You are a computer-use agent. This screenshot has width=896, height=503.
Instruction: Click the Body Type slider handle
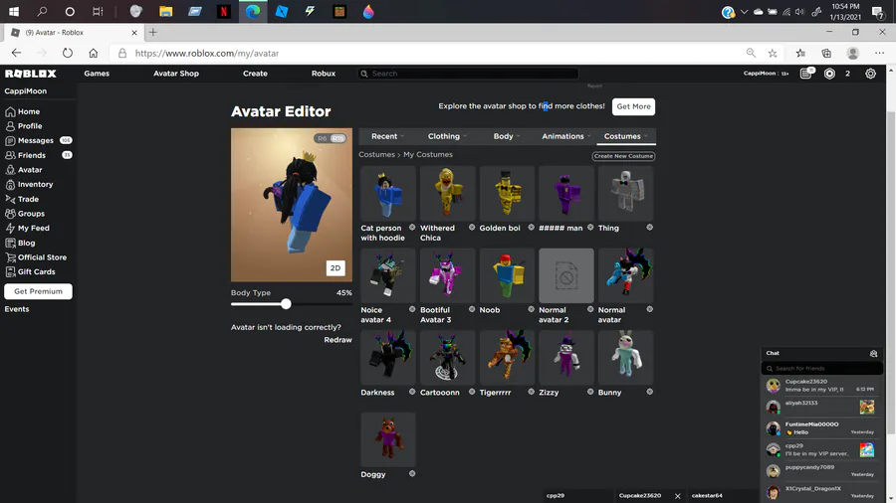(286, 304)
